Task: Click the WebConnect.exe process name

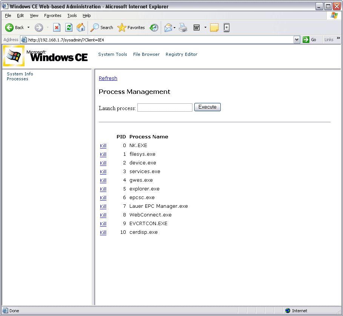Action: 151,215
